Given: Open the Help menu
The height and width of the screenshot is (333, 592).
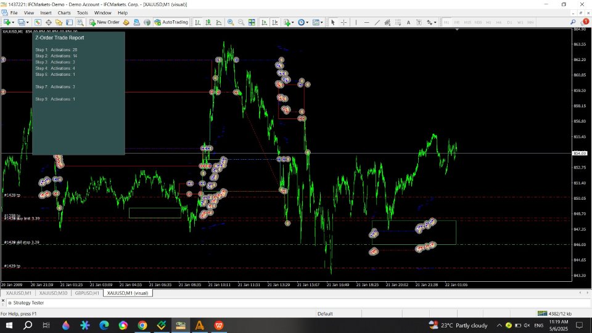Looking at the screenshot, I should pos(123,13).
